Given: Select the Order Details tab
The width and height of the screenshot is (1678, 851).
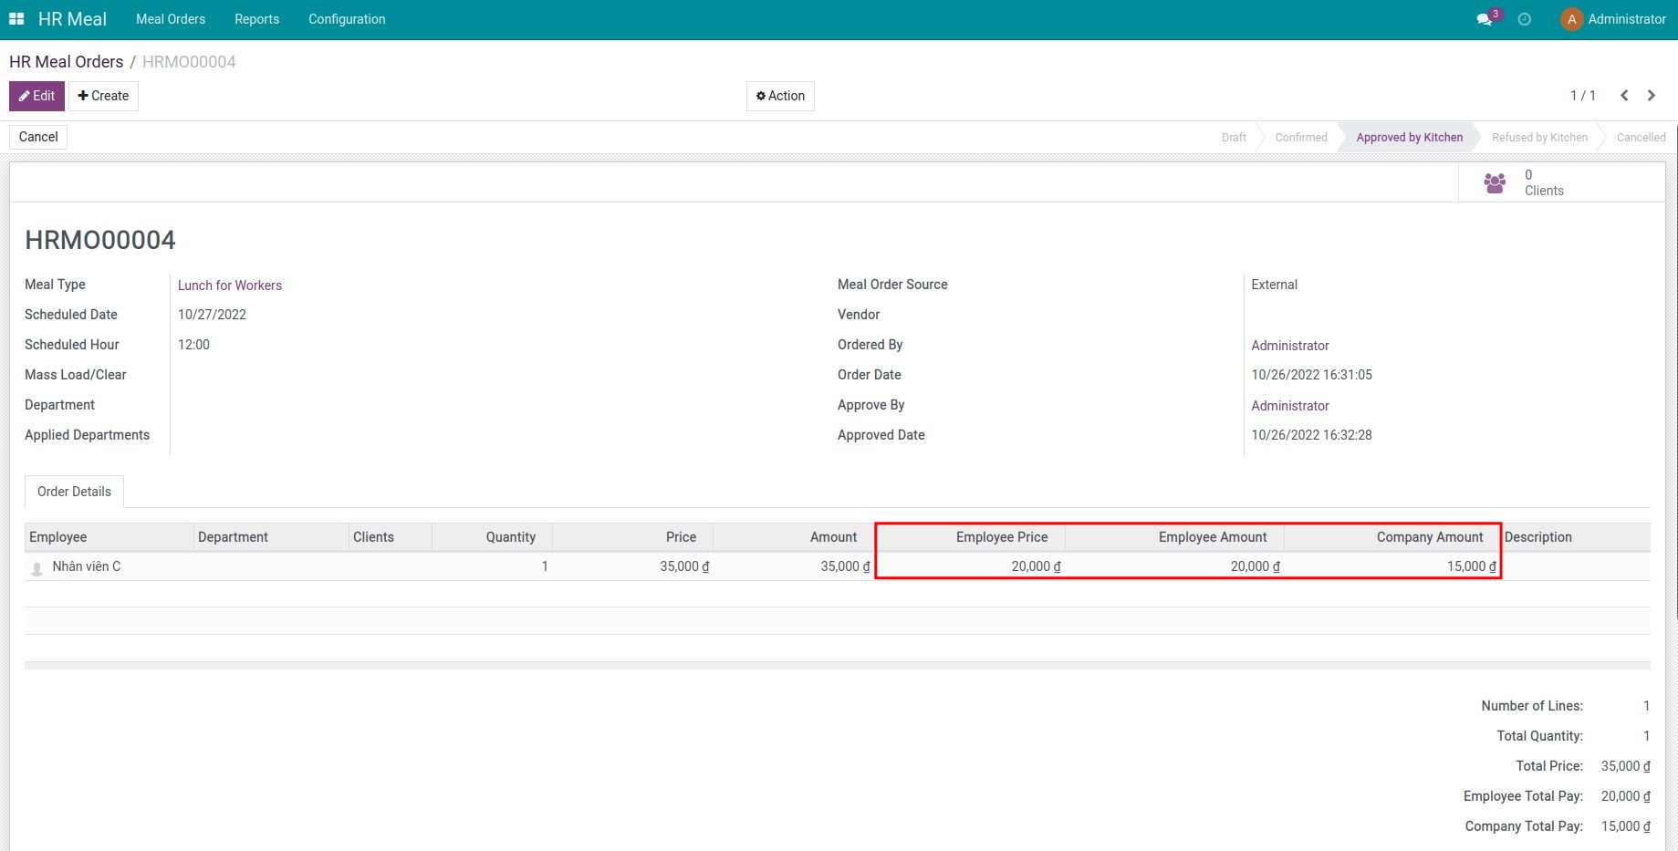Looking at the screenshot, I should (x=74, y=492).
